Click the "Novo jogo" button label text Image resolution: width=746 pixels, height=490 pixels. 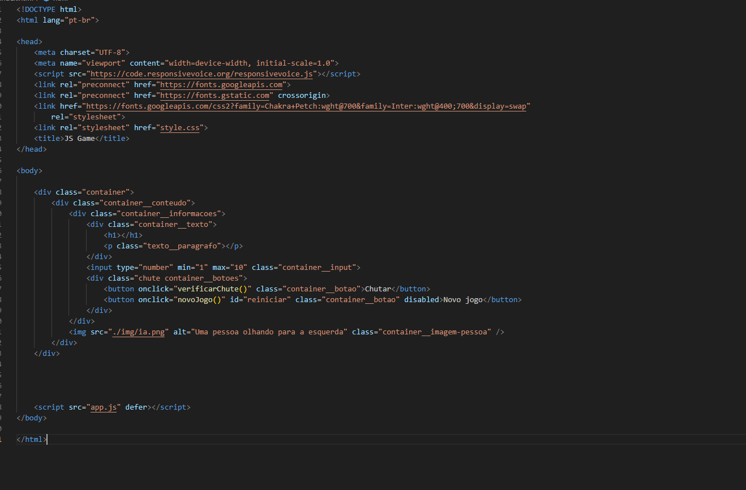(x=462, y=300)
